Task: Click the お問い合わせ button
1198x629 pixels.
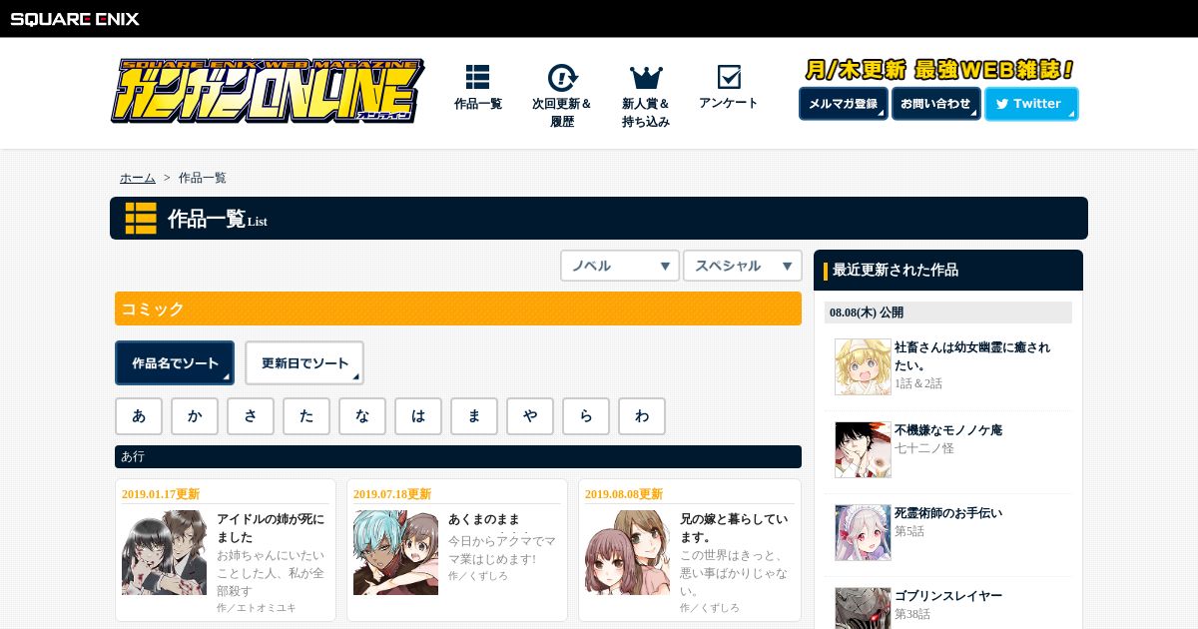Action: tap(935, 104)
